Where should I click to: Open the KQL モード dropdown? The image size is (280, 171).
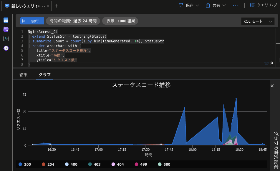(257, 21)
